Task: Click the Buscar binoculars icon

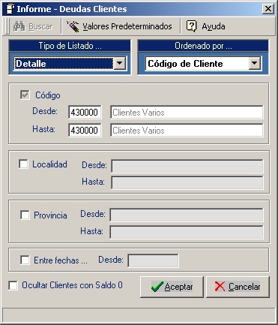Action: [x=19, y=26]
